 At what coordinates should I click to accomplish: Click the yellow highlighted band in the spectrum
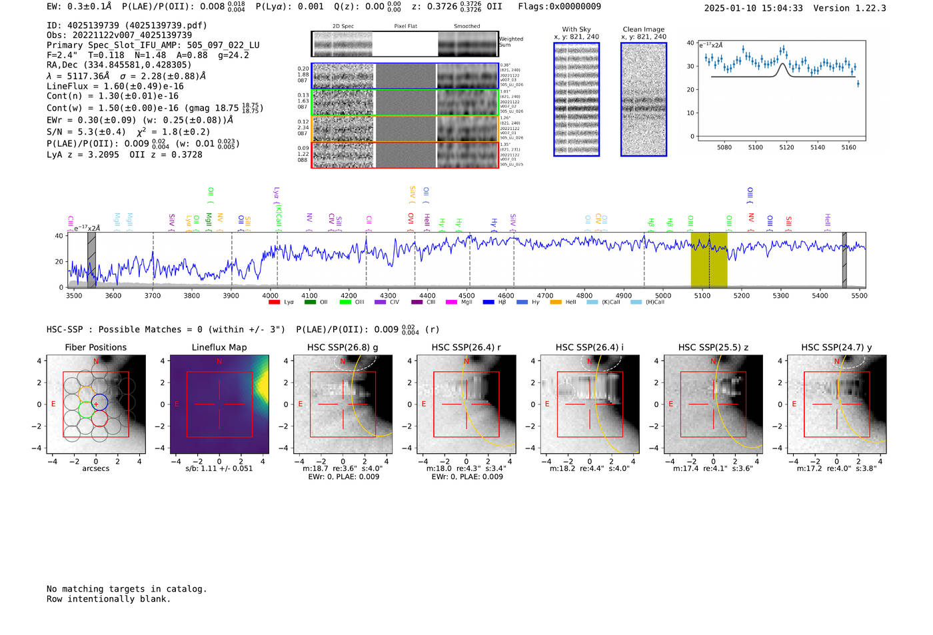[x=709, y=260]
